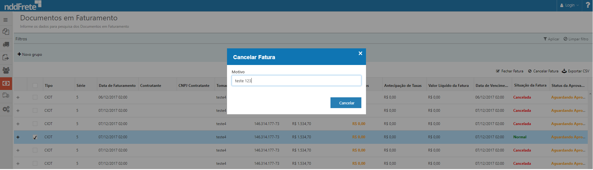Click the Situação da Fatura column header
The image size is (593, 170).
pos(530,85)
